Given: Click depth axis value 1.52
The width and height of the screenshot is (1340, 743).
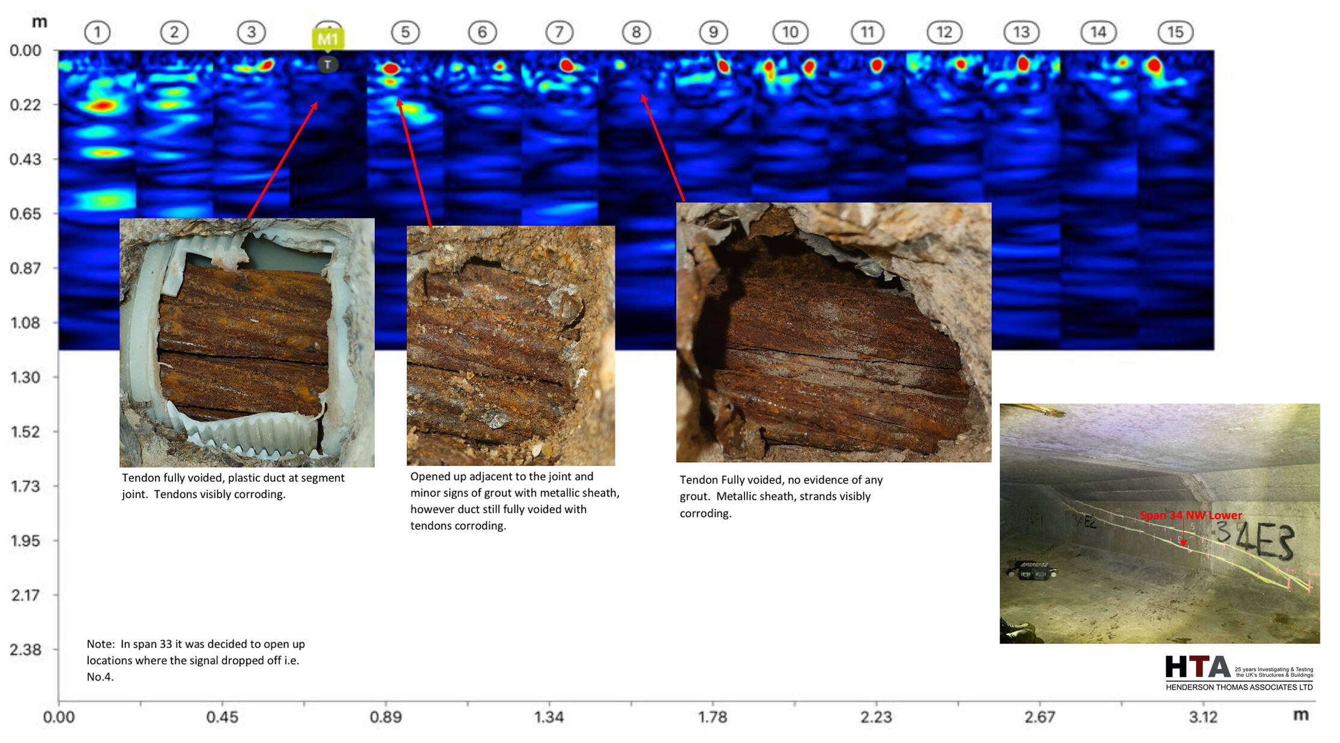Looking at the screenshot, I should pos(25,432).
